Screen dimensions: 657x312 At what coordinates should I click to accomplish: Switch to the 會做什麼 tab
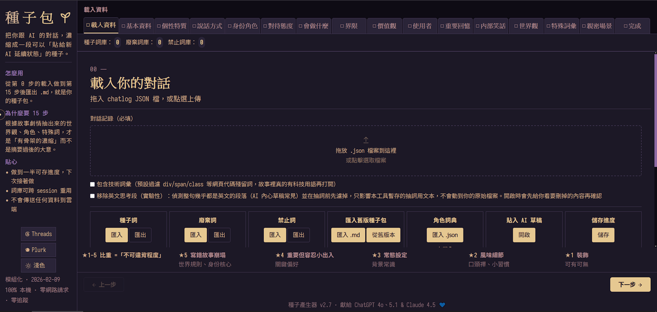314,26
